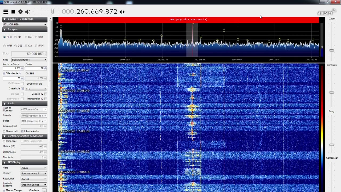Open the Resolucion 262144 dropdown
Screen dimensions: 341x192
(x=34, y=179)
